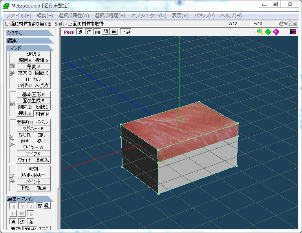This screenshot has height=233, width=302.
Task: Select the 彫刻 sculpt command
Action: (33, 169)
